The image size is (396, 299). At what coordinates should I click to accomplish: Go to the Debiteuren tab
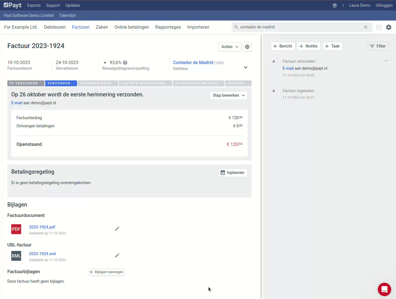(55, 27)
